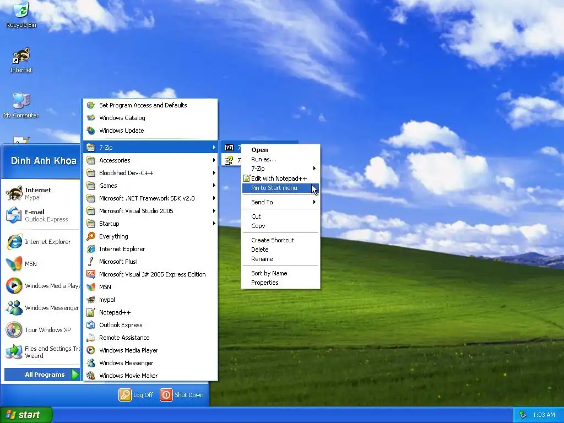Open MSN in programs list
Viewport: 564px width, 423px height.
click(x=150, y=287)
